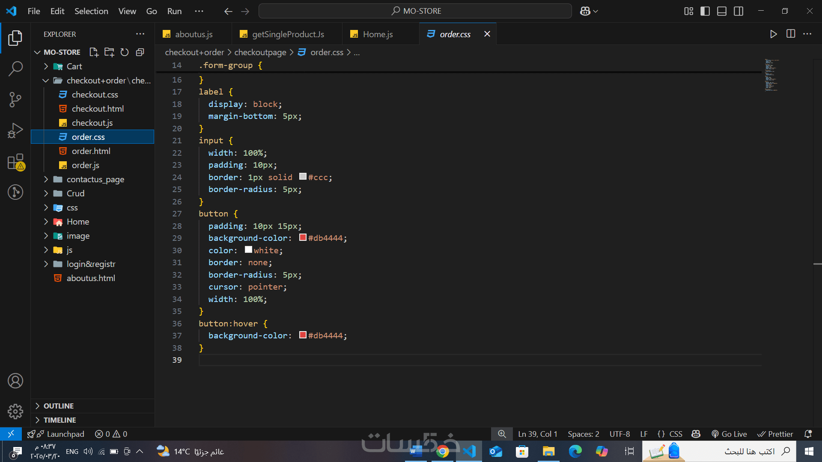This screenshot has width=822, height=462.
Task: Collapse all folders in explorer
Action: click(x=140, y=52)
